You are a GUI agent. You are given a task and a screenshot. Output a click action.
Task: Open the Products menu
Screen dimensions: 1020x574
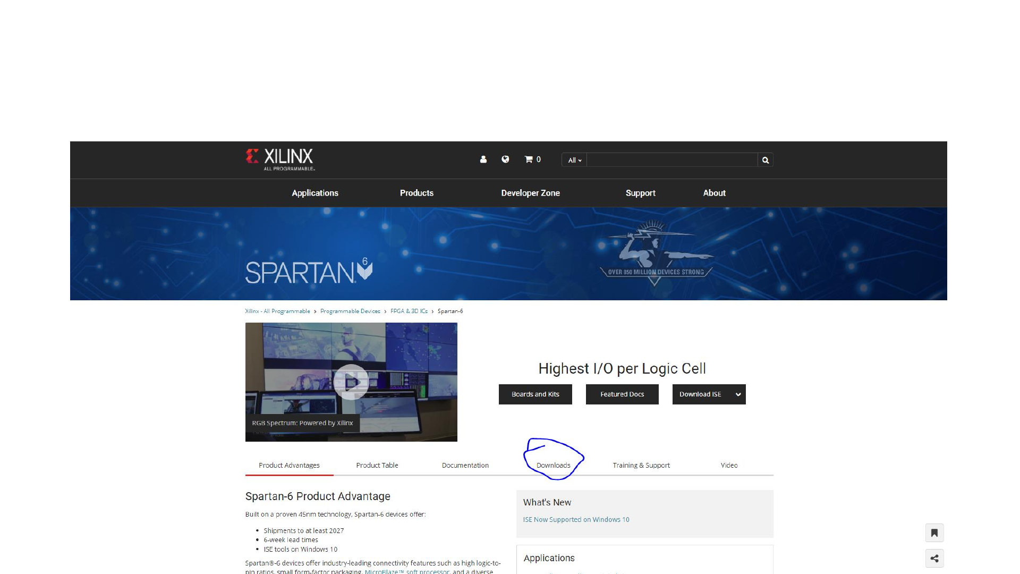click(x=416, y=193)
